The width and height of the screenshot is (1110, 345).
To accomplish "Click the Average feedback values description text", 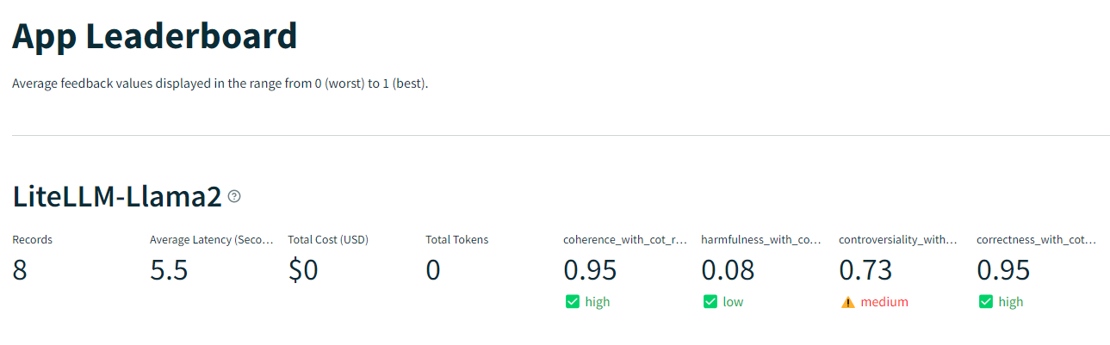I will [220, 84].
